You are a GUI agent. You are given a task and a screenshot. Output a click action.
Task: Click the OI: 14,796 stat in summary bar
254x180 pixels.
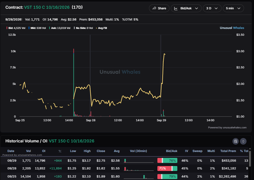[x=50, y=19]
